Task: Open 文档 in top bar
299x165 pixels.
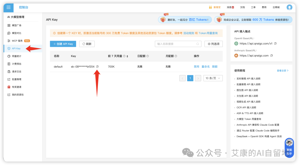Action: tap(242, 7)
